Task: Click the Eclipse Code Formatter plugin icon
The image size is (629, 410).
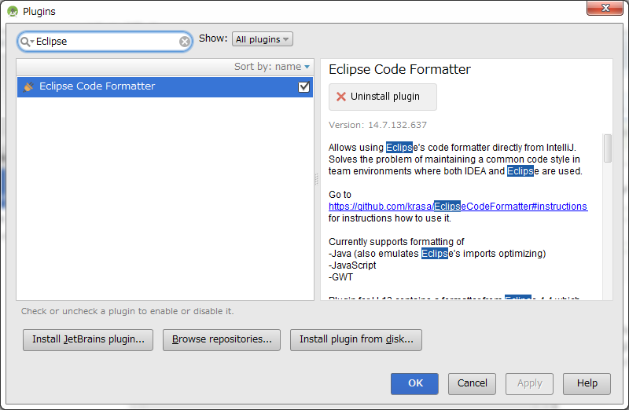Action: pos(28,86)
